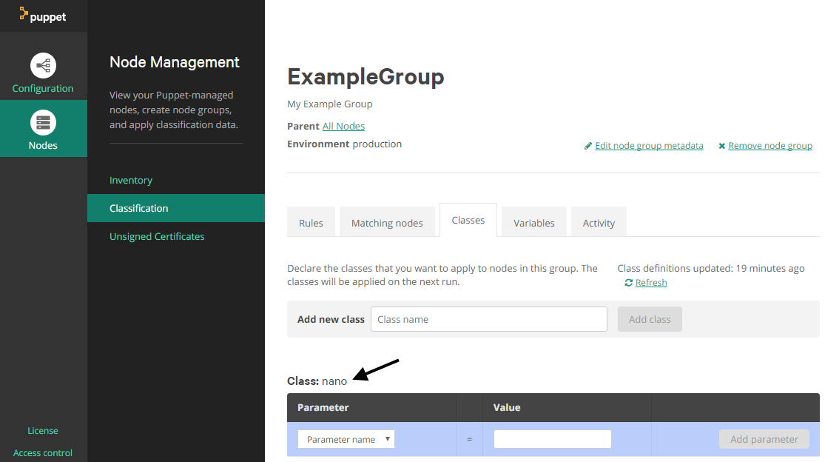The height and width of the screenshot is (462, 825).
Task: Open Inventory in Node Management
Action: coord(131,180)
